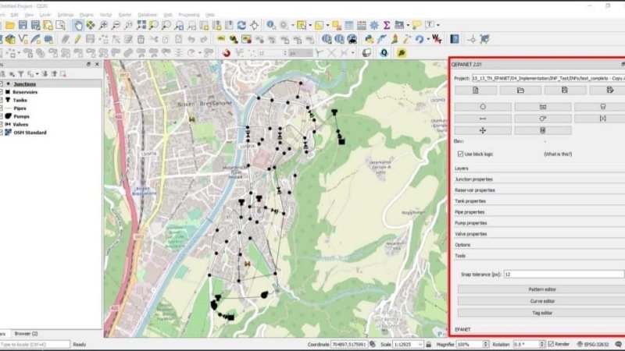Click the Snap tolerance input field
The image size is (625, 351).
(x=562, y=275)
